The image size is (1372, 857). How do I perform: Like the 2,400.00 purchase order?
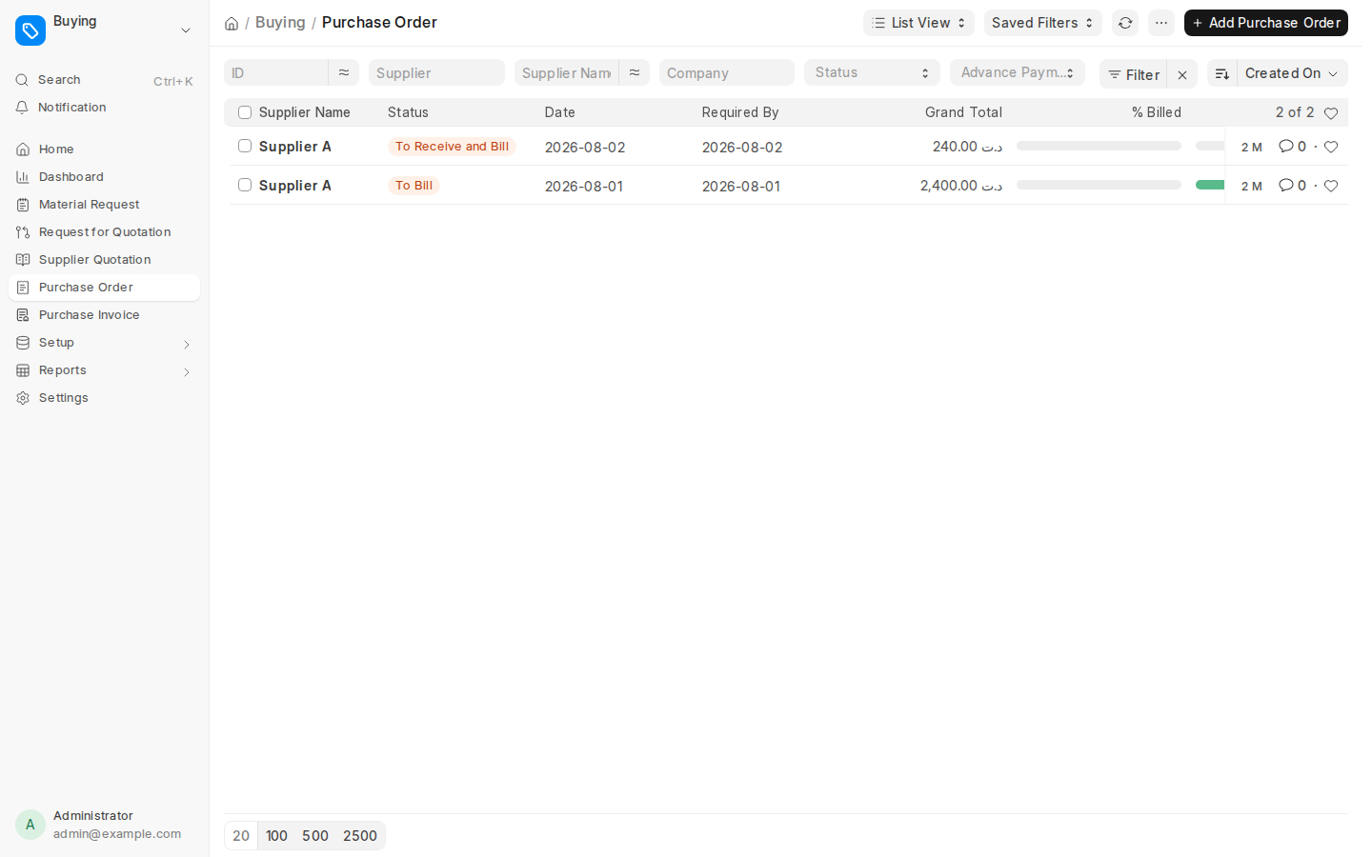1331,186
